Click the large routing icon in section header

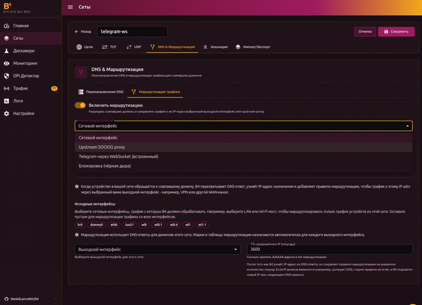(x=81, y=72)
